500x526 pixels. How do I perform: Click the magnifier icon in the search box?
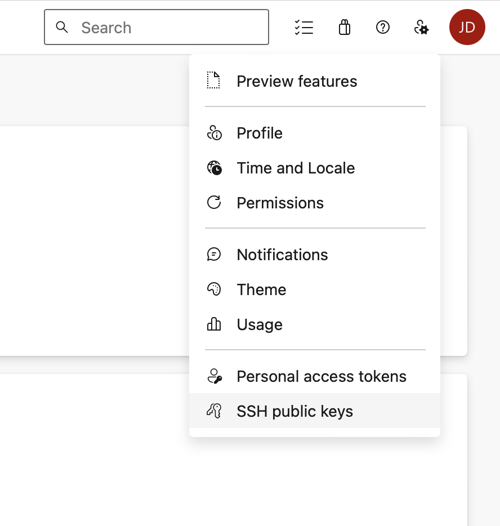tap(62, 27)
